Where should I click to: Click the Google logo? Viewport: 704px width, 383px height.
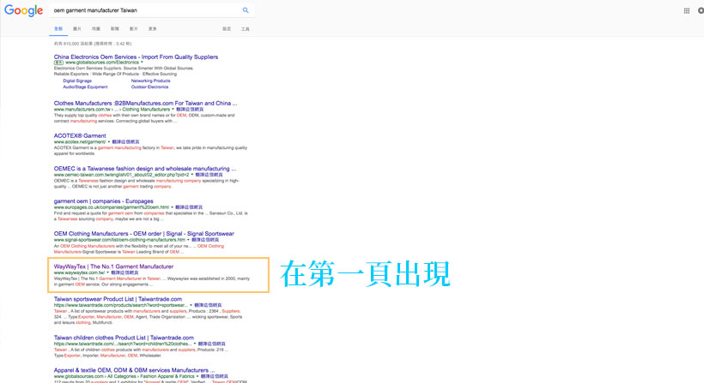pos(23,10)
